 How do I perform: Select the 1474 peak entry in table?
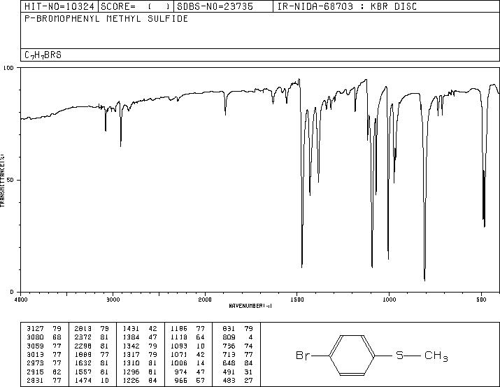tap(83, 380)
